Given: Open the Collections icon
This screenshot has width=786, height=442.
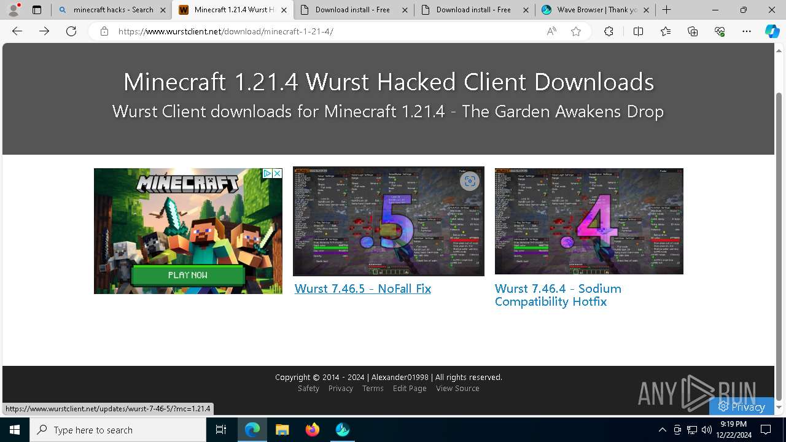Looking at the screenshot, I should pos(693,31).
